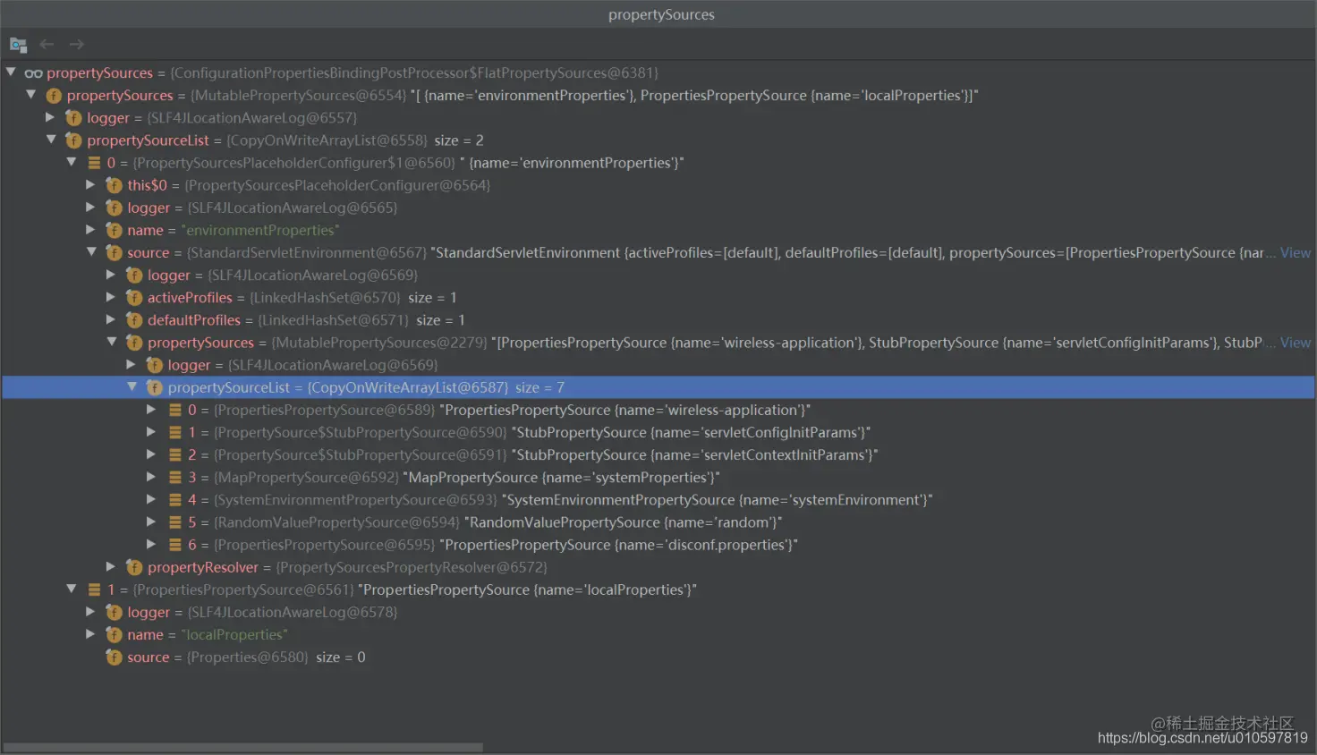Click the propertySources window title

click(661, 14)
